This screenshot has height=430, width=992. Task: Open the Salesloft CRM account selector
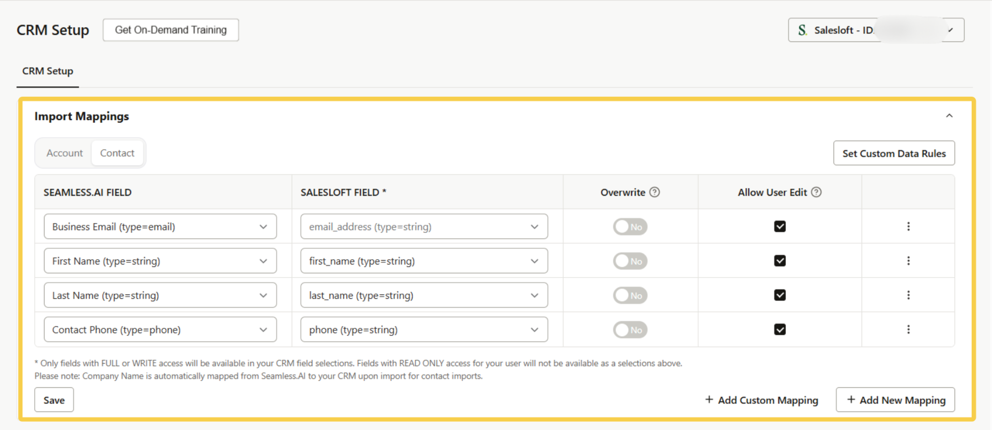point(876,30)
